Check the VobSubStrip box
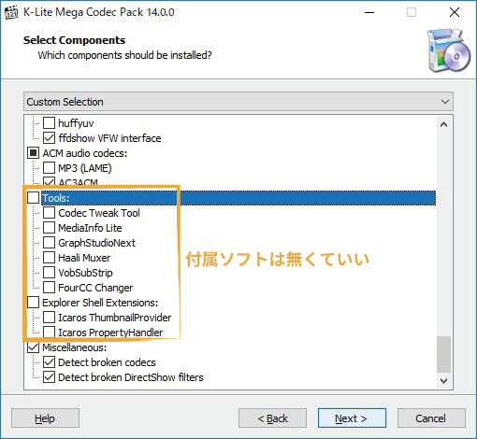 click(49, 273)
